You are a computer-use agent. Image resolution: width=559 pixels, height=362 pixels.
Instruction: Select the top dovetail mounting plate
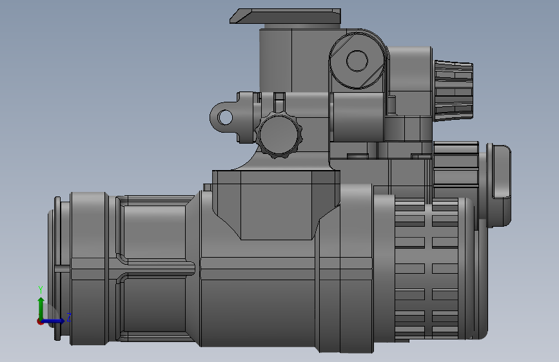coord(285,16)
